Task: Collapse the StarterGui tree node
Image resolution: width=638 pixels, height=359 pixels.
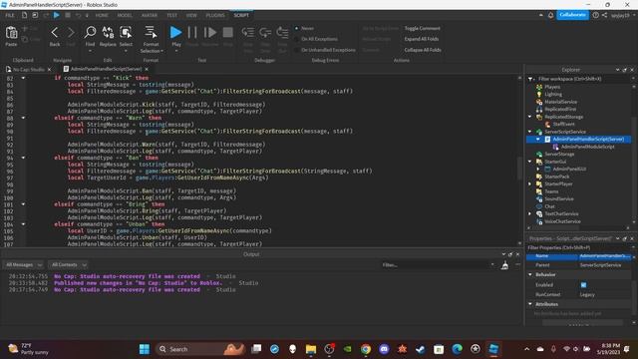Action: click(530, 162)
